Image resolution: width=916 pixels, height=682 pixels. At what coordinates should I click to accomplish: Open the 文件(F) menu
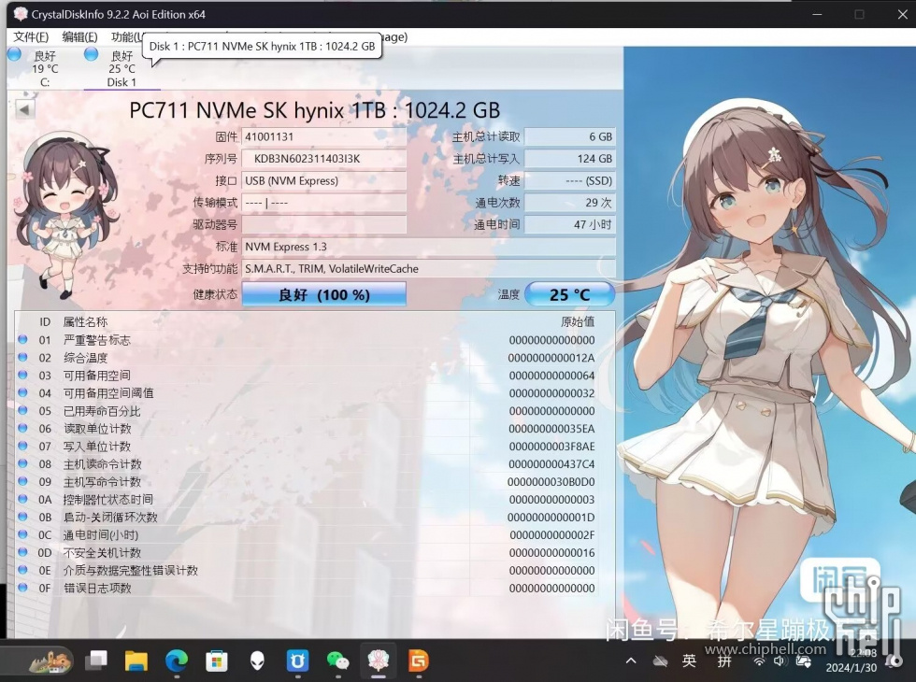click(31, 36)
